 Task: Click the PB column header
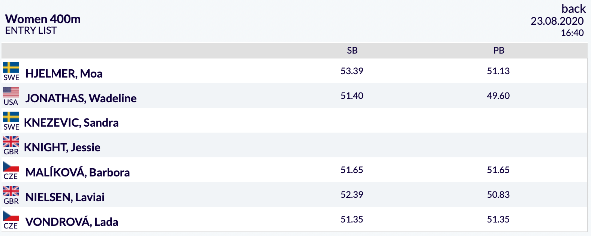coord(499,51)
